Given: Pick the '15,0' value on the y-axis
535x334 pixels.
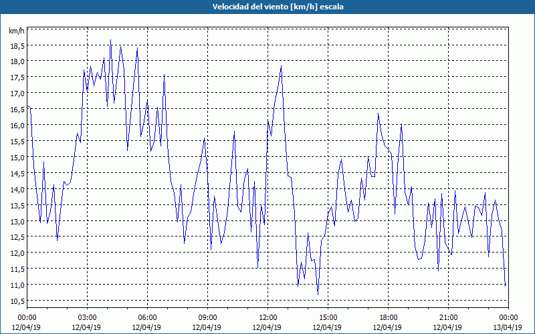Looking at the screenshot, I should [x=17, y=157].
